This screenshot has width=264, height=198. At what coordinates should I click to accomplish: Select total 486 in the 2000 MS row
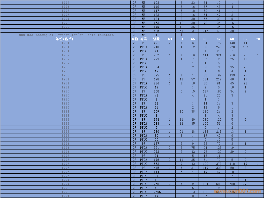coord(156,31)
